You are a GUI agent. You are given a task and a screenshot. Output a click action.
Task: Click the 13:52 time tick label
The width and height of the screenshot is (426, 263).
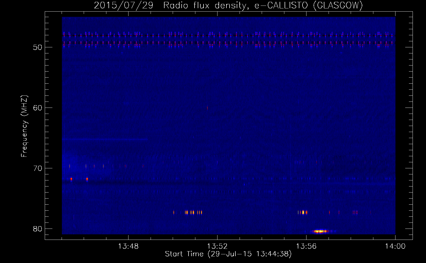click(x=217, y=246)
